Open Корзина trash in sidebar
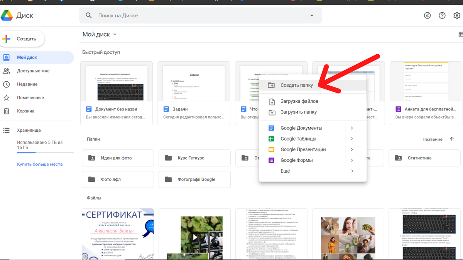Viewport: 463px width, 260px height. [25, 111]
